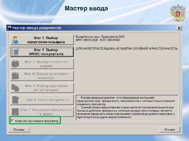Click the building icon in Шаг 2

coord(15,52)
